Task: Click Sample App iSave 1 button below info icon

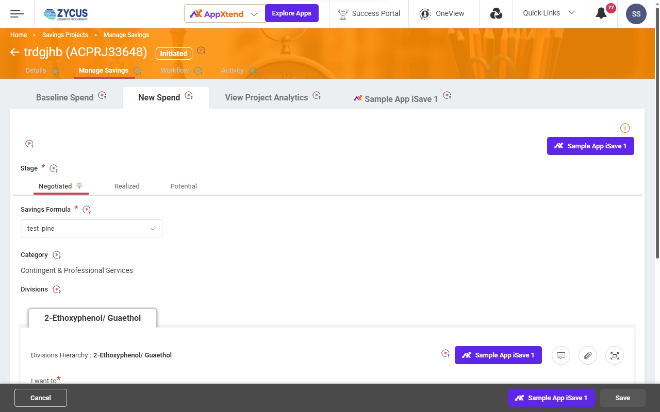Action: (590, 146)
